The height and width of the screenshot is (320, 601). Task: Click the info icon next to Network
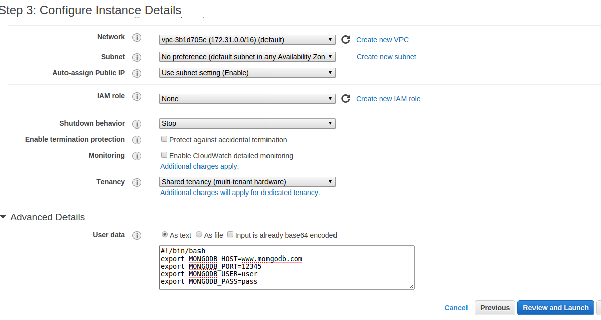137,38
